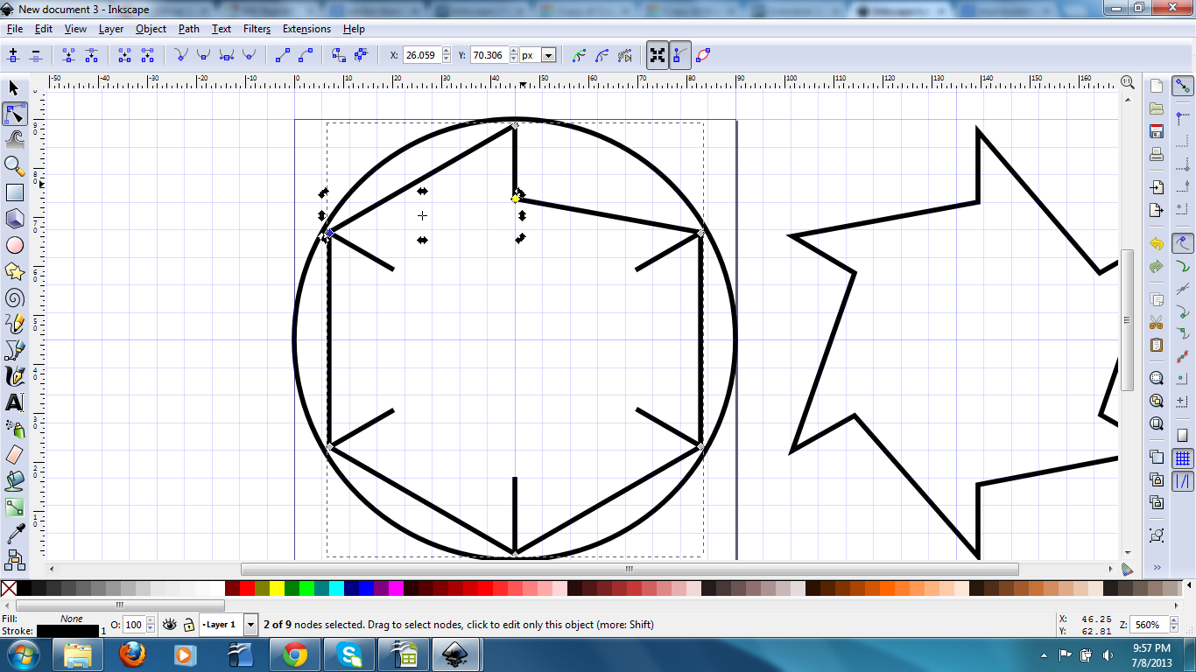
Task: Click the no-color X swatch
Action: click(9, 588)
